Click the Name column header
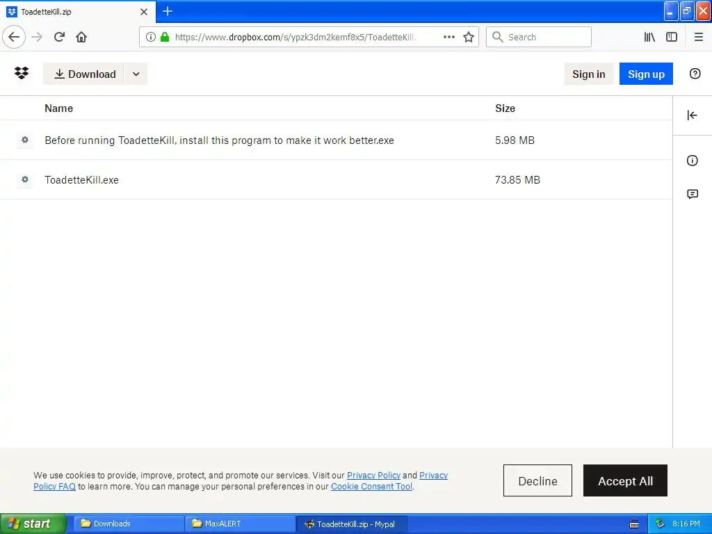 click(58, 108)
